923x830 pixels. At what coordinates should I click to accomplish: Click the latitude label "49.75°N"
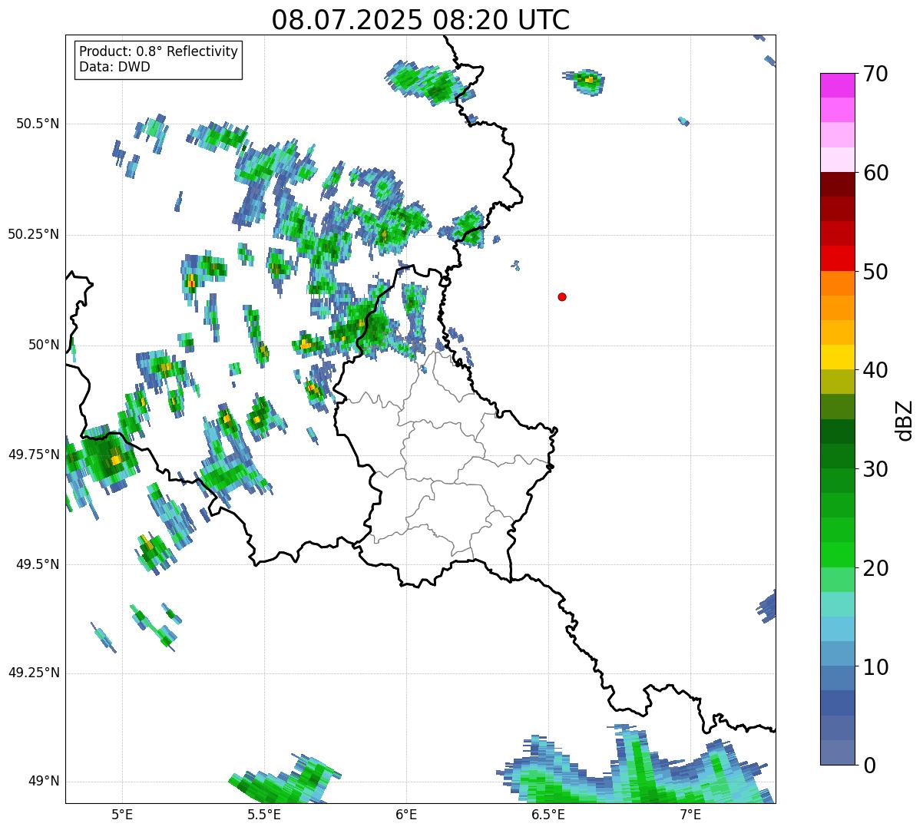(x=34, y=455)
